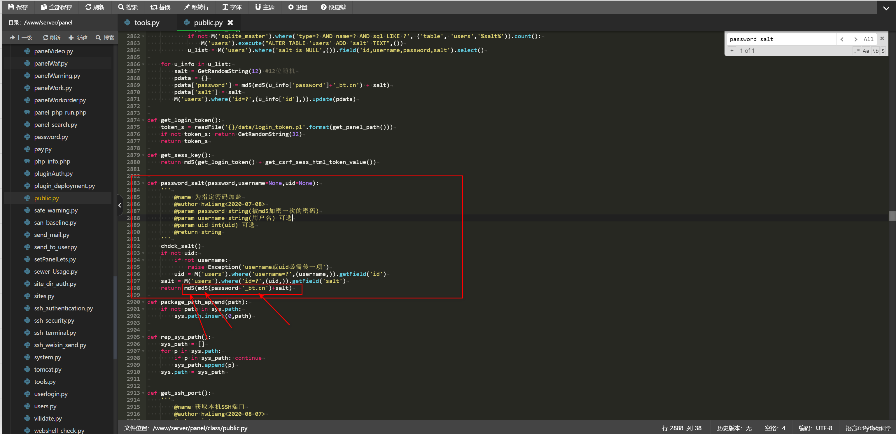The height and width of the screenshot is (434, 896).
Task: Toggle regex search mode button
Action: [857, 51]
